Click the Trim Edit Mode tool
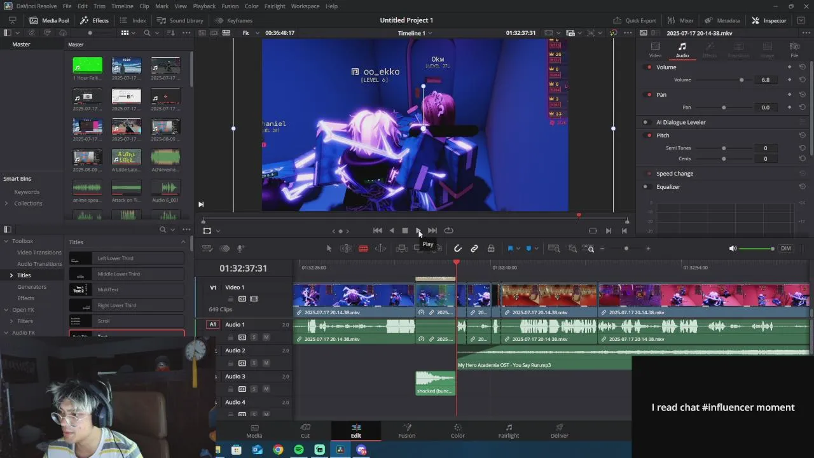This screenshot has height=458, width=814. pos(346,249)
